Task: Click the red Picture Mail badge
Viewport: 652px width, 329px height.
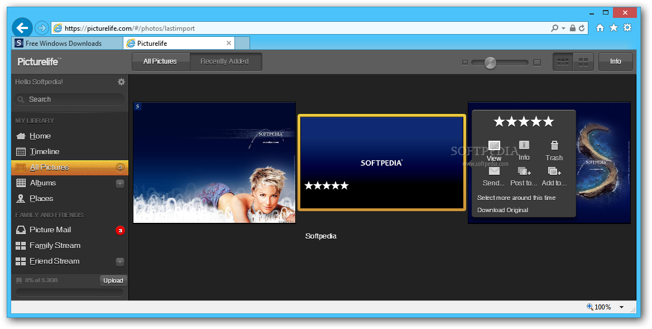Action: click(x=120, y=230)
